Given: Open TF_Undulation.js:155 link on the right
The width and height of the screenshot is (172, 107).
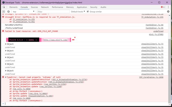Looking at the screenshot, I should pyautogui.click(x=152, y=17).
